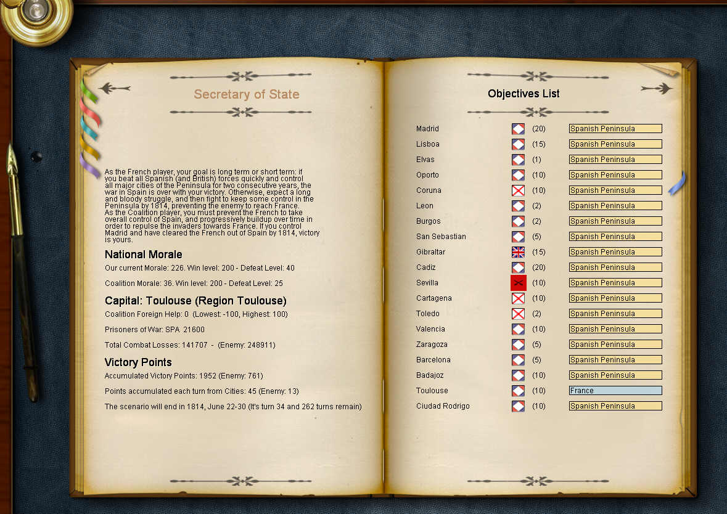
Task: Open the red ribbon bookmark page
Action: point(91,113)
